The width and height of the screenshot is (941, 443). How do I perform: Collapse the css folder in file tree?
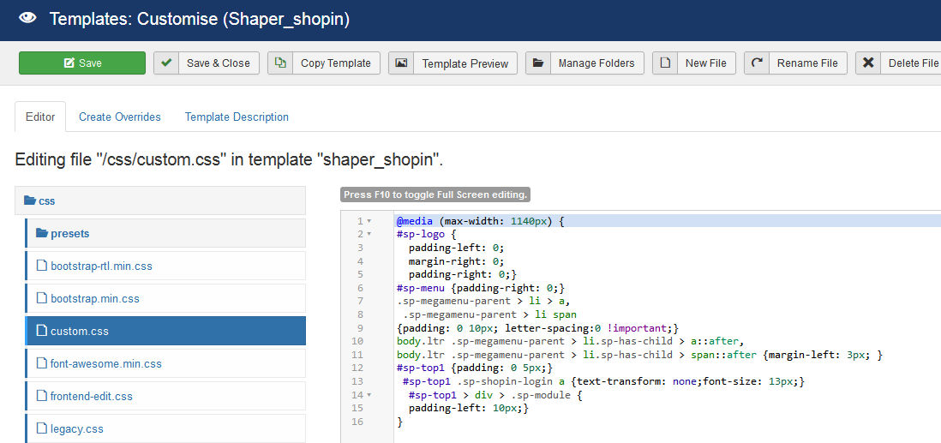39,201
